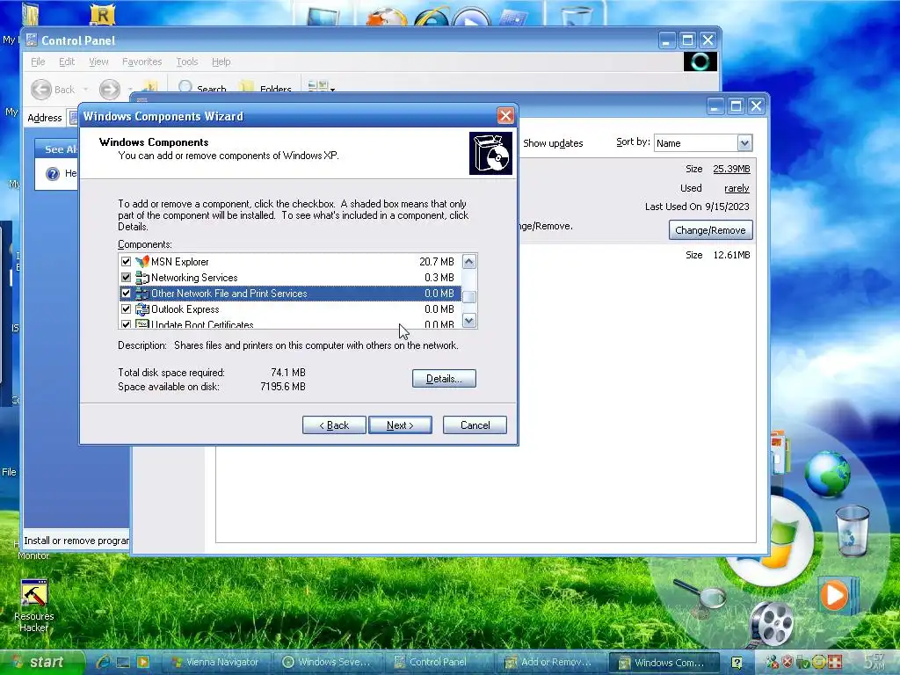This screenshot has width=900, height=675.
Task: Close the Windows Components Wizard dialog
Action: pos(505,116)
